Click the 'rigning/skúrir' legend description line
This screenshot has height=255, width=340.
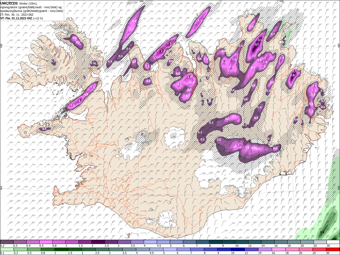coord(31,7)
